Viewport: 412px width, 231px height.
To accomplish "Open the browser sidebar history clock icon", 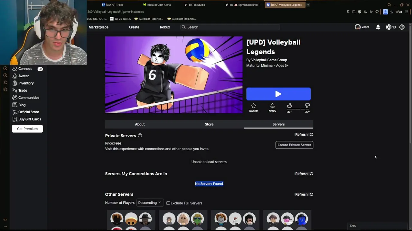I will 5,75.
